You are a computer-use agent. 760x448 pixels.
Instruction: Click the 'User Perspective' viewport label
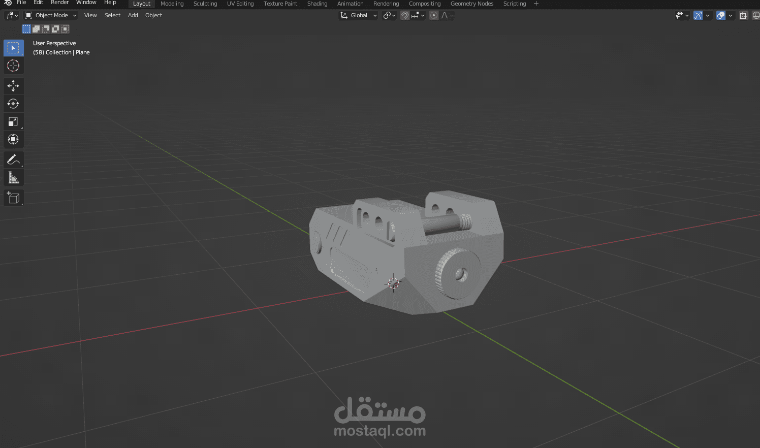54,43
